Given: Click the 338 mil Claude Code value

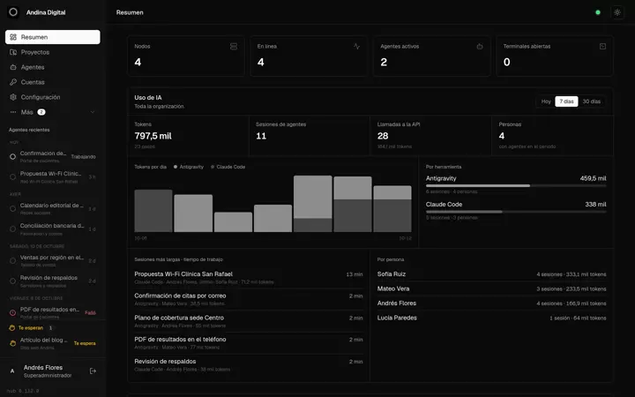Looking at the screenshot, I should pos(595,204).
